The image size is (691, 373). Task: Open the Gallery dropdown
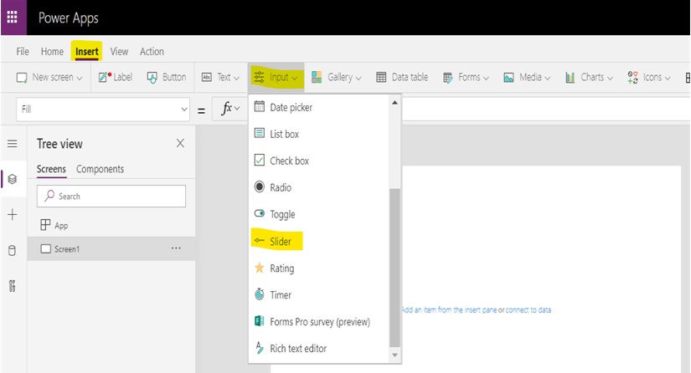click(x=336, y=78)
